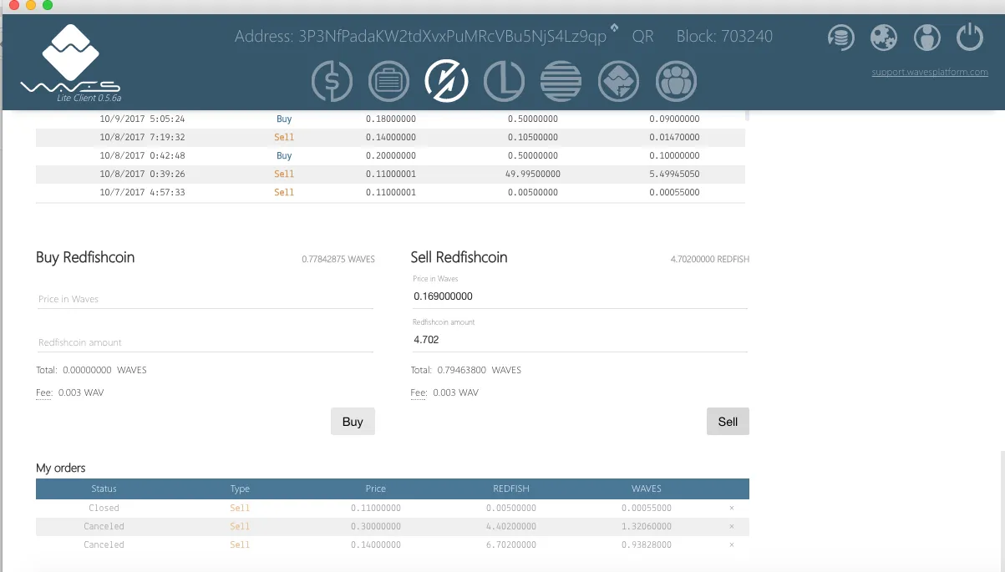1005x572 pixels.
Task: Click the Lite Client 0.5.6a version text
Action: pyautogui.click(x=88, y=99)
